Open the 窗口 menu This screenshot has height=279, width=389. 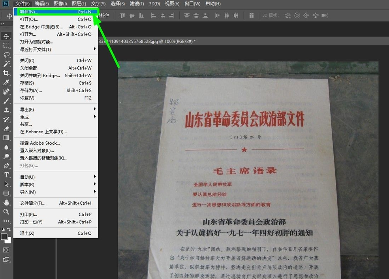(192, 4)
